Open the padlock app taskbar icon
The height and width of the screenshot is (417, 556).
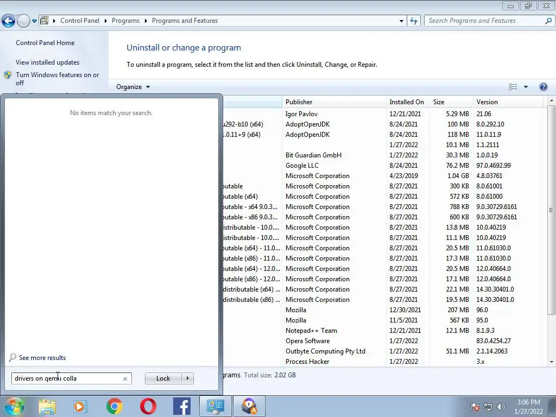(249, 406)
